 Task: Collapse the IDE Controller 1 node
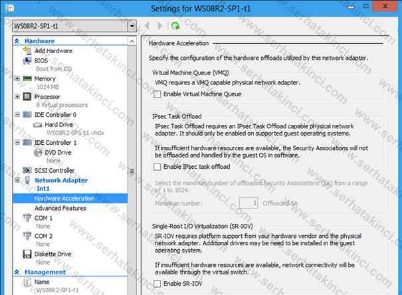click(17, 142)
